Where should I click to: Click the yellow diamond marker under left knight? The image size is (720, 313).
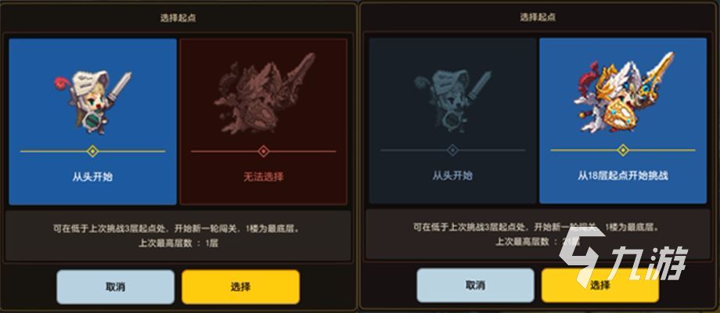pyautogui.click(x=93, y=151)
